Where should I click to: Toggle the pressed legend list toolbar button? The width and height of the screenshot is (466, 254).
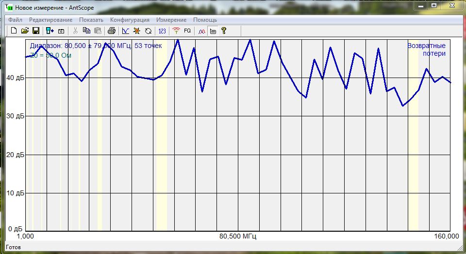click(213, 31)
